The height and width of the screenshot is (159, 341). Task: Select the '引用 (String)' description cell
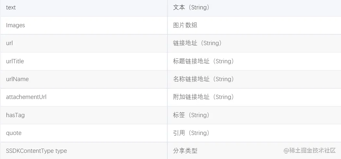191,133
